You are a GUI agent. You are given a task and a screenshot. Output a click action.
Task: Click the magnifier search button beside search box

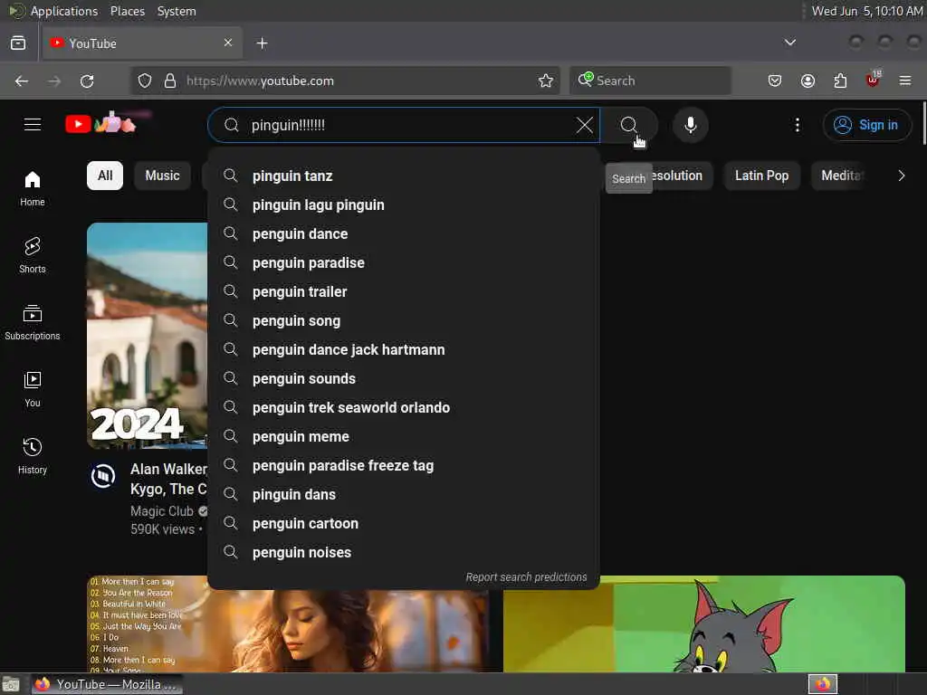pos(629,125)
